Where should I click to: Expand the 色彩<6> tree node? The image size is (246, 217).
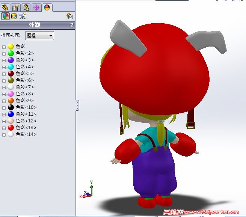click(x=4, y=81)
